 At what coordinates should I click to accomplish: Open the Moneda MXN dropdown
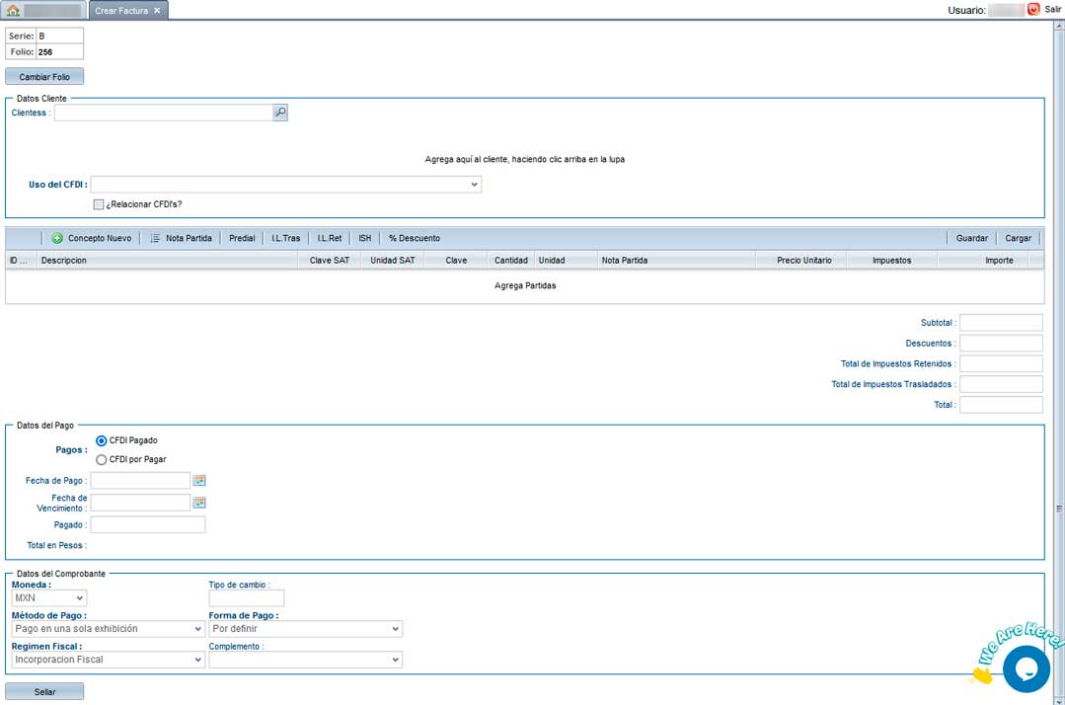tap(79, 598)
